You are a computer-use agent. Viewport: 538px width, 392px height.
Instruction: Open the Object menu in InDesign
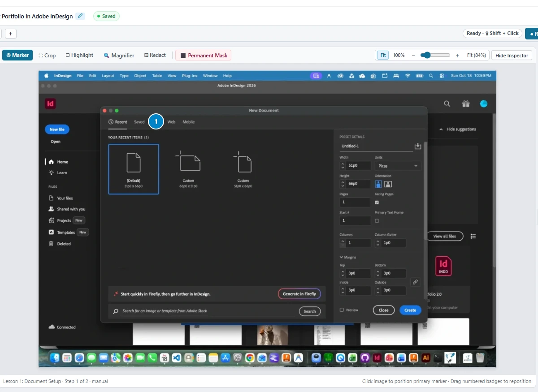140,76
